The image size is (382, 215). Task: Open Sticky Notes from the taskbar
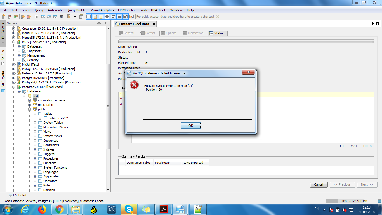click(146, 209)
